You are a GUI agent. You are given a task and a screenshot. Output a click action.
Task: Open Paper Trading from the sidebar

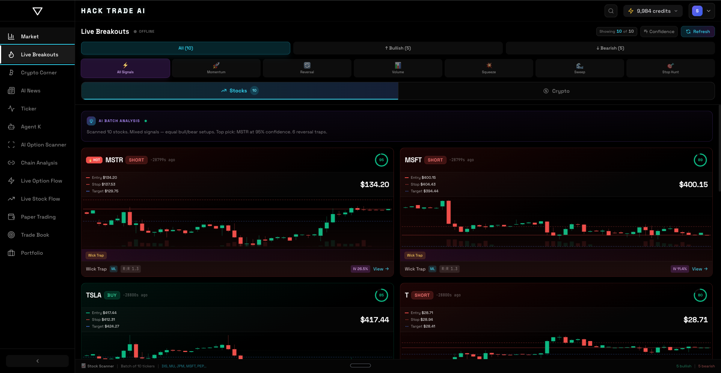point(38,217)
